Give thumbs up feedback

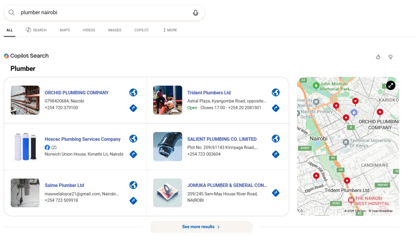pyautogui.click(x=378, y=57)
